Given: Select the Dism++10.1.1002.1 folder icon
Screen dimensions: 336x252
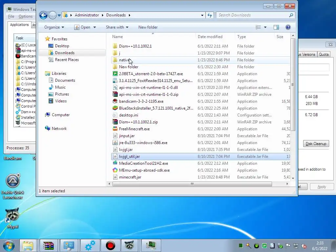Looking at the screenshot, I should [x=115, y=46].
